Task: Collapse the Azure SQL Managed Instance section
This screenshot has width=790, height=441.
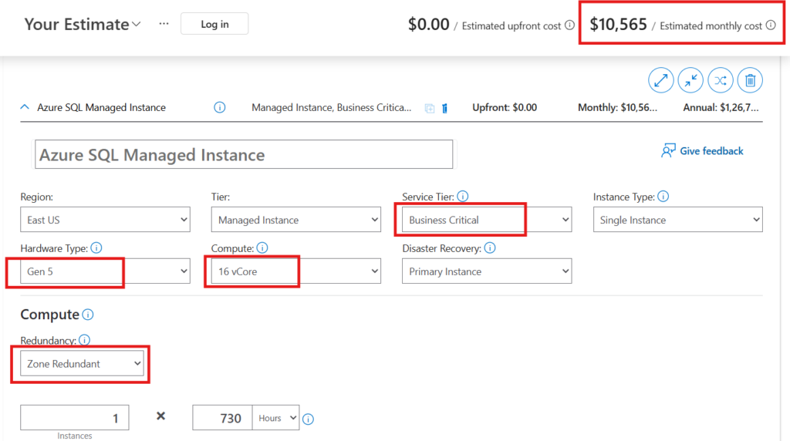Action: click(x=25, y=107)
